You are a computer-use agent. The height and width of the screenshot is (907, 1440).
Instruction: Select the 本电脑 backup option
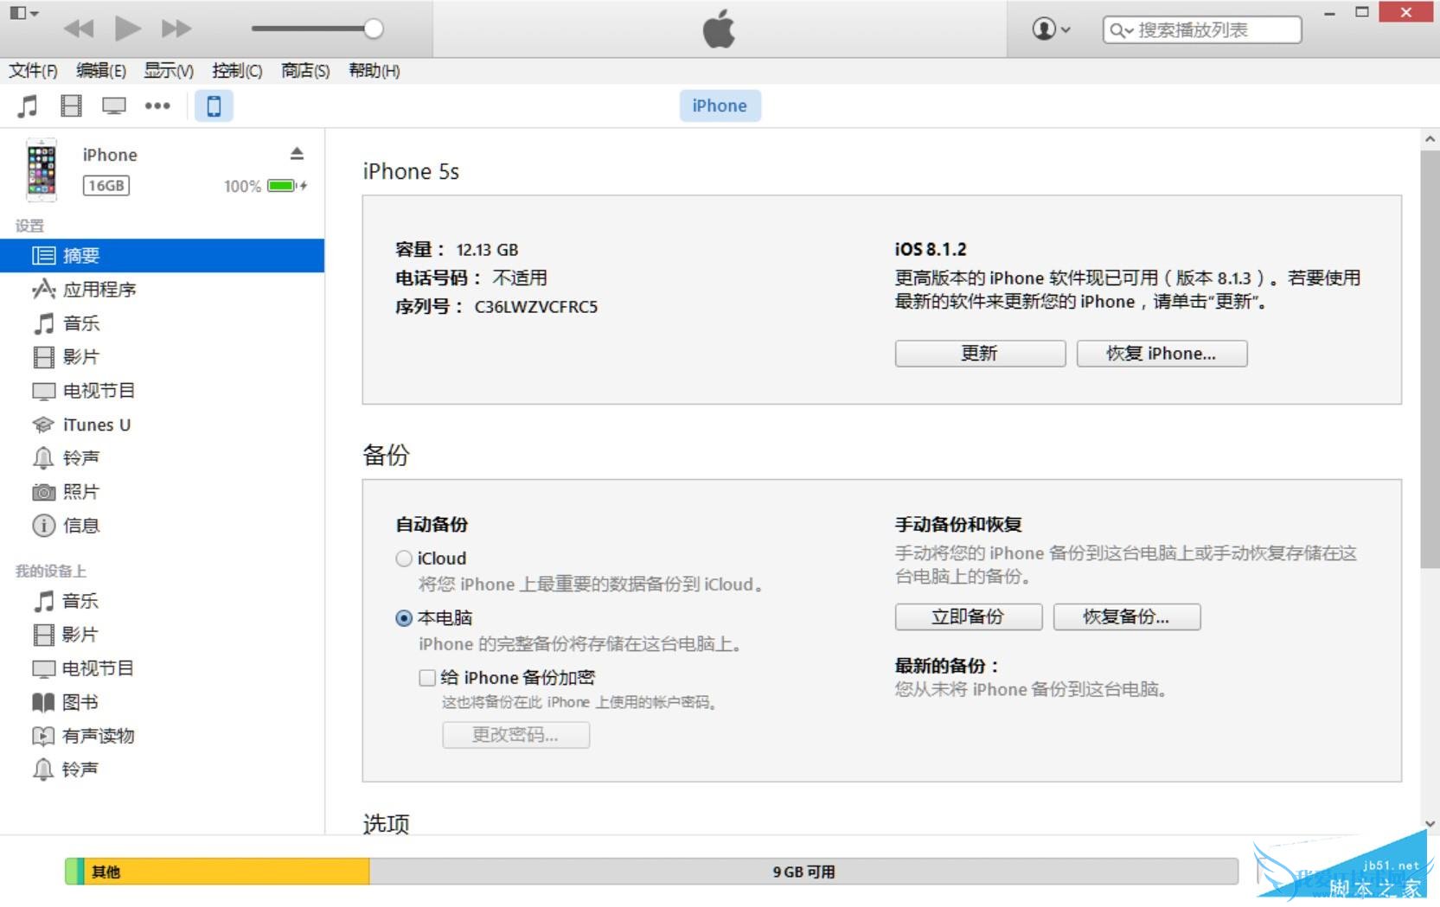coord(403,617)
